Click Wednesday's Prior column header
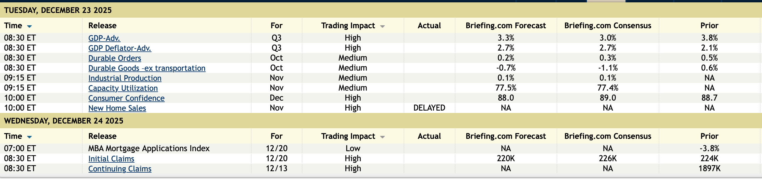762x180 pixels. coord(709,136)
